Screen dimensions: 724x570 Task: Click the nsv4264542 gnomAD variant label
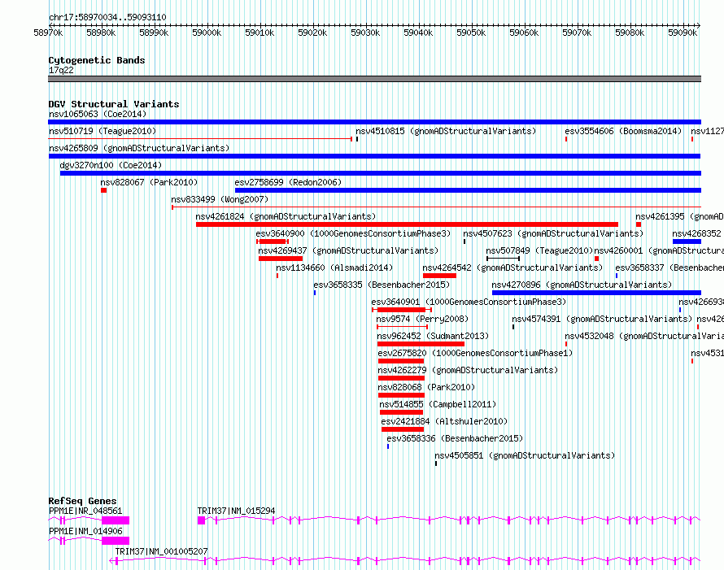click(512, 268)
